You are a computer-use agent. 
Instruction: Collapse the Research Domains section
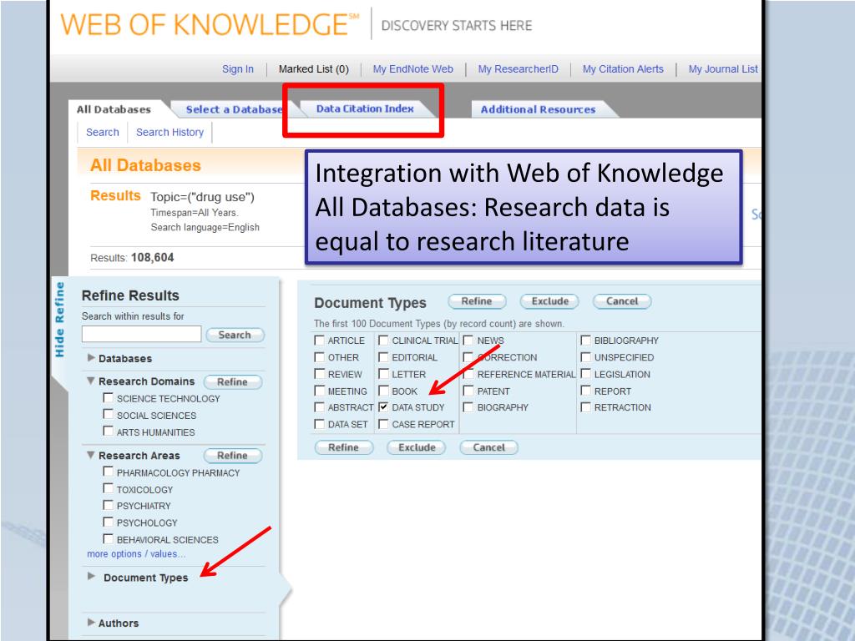coord(90,381)
